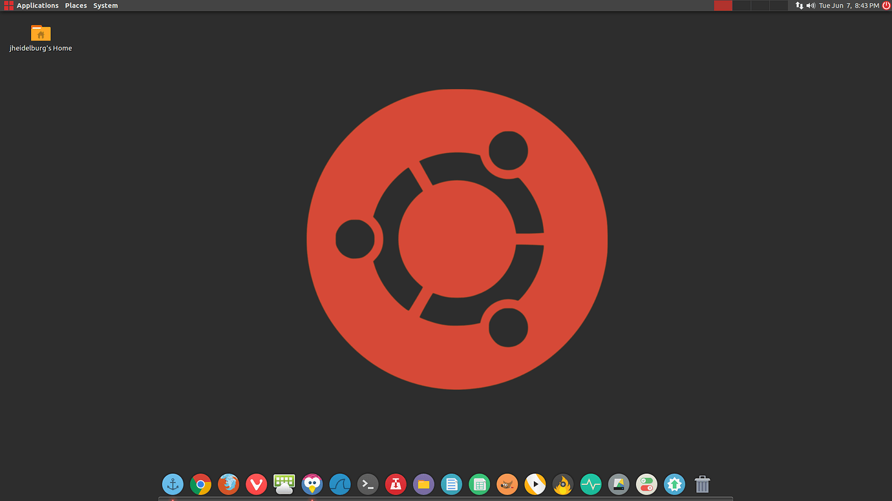Image resolution: width=892 pixels, height=501 pixels.
Task: Open the Trash in the dock
Action: [x=702, y=484]
